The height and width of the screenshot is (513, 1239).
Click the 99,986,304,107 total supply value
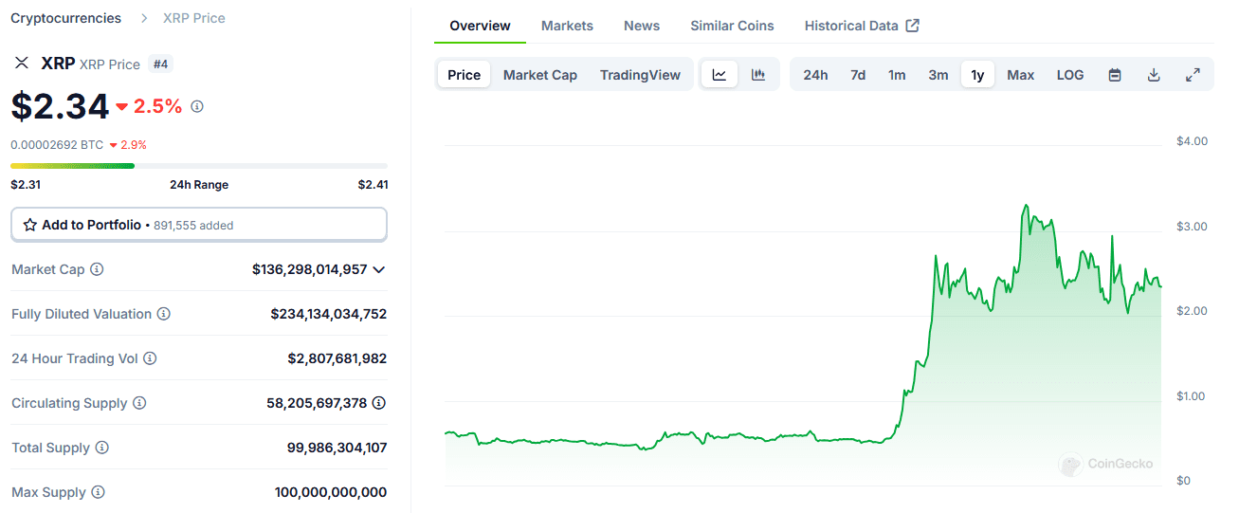tap(337, 448)
